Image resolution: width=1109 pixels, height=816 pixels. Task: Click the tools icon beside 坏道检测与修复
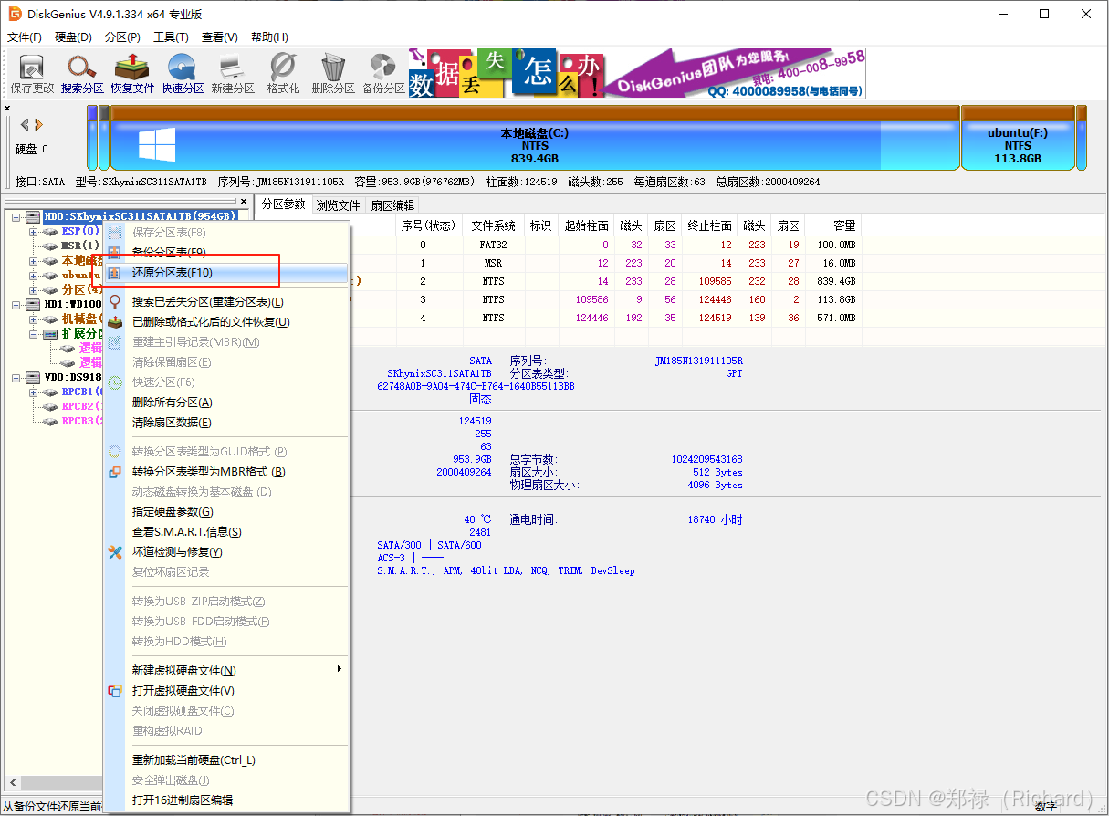[115, 552]
